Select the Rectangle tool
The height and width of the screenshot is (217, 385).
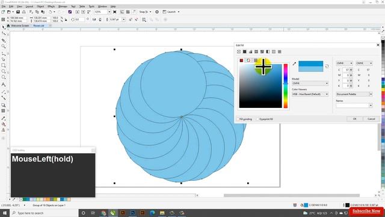click(3, 66)
